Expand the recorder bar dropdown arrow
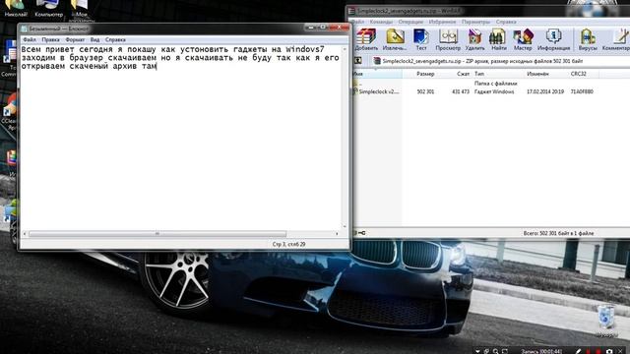The height and width of the screenshot is (354, 630). point(477,351)
